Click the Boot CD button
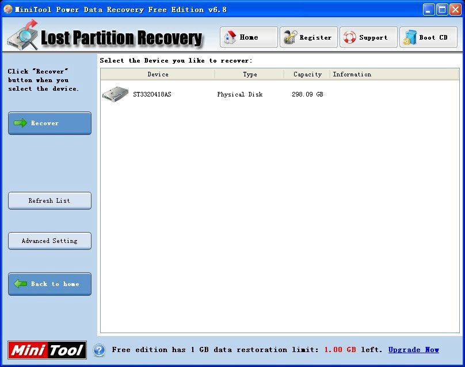 click(429, 37)
